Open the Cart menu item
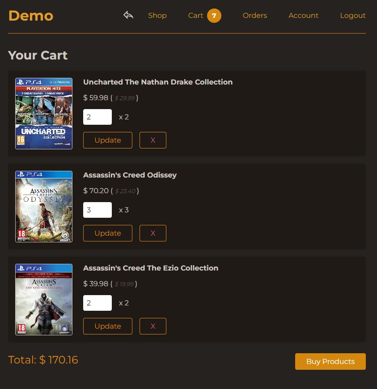The height and width of the screenshot is (389, 377). click(x=195, y=15)
